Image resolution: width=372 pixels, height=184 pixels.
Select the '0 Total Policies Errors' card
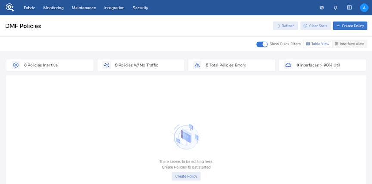(232, 65)
